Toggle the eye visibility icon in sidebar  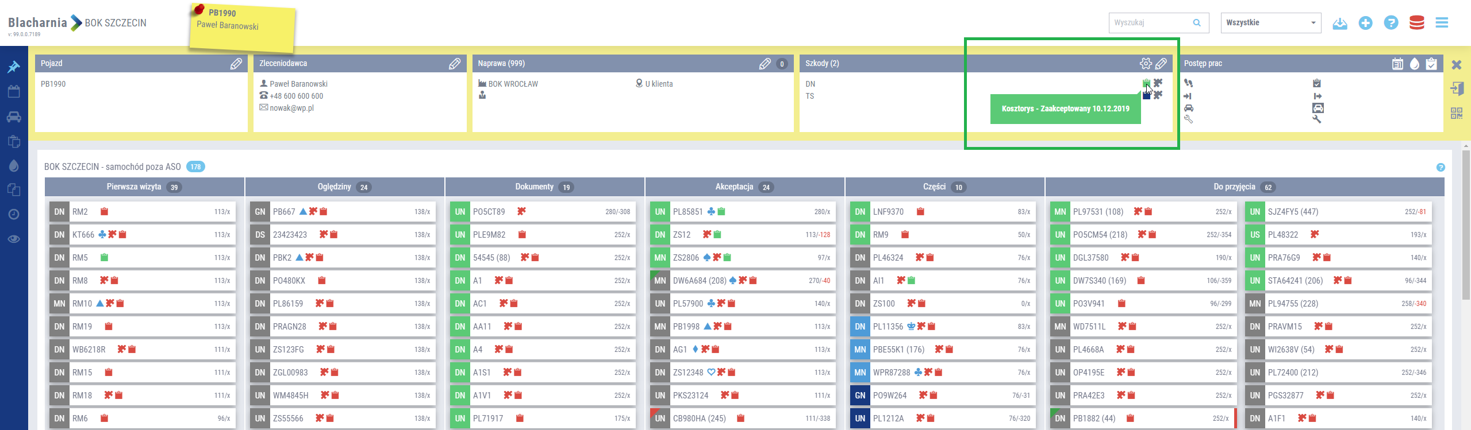pyautogui.click(x=14, y=239)
